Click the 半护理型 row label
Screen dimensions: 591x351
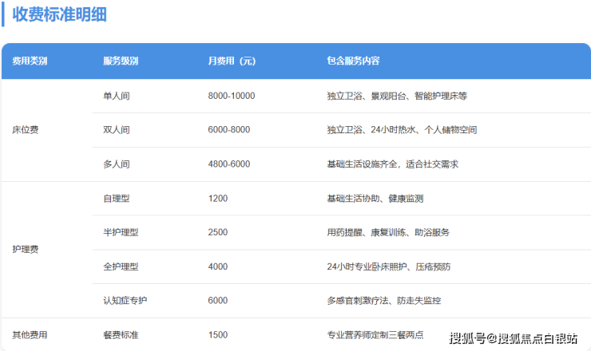(121, 232)
